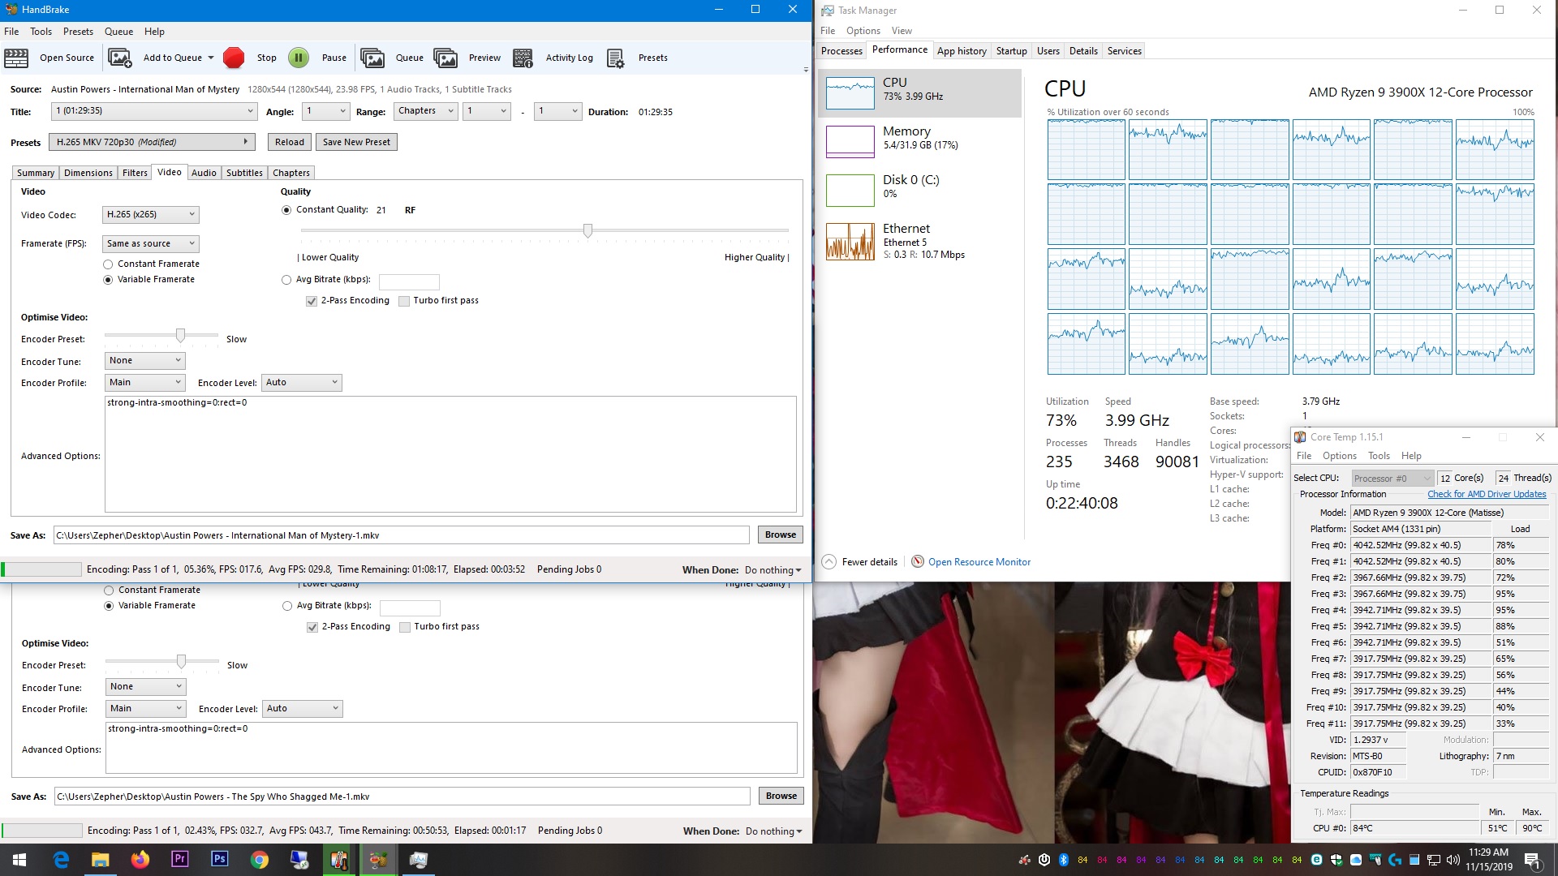
Task: Toggle 2-Pass Encoding in the rear HandBrake window
Action: point(312,627)
